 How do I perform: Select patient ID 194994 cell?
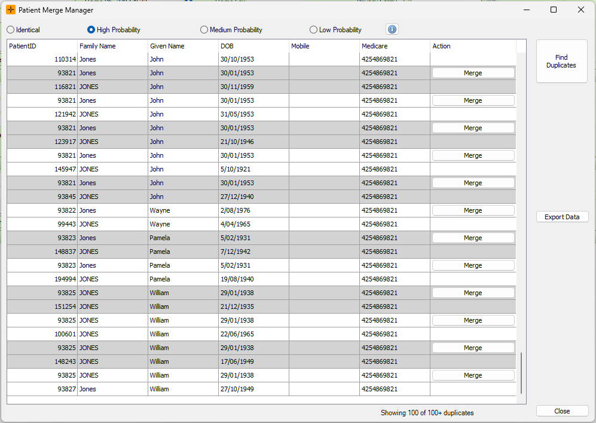pos(42,279)
